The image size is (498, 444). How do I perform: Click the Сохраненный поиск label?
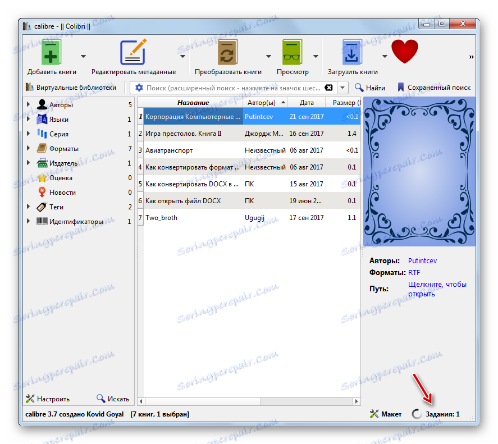[x=439, y=88]
